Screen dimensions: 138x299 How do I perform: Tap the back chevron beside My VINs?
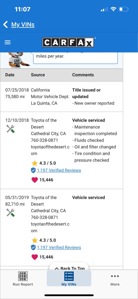pyautogui.click(x=6, y=25)
